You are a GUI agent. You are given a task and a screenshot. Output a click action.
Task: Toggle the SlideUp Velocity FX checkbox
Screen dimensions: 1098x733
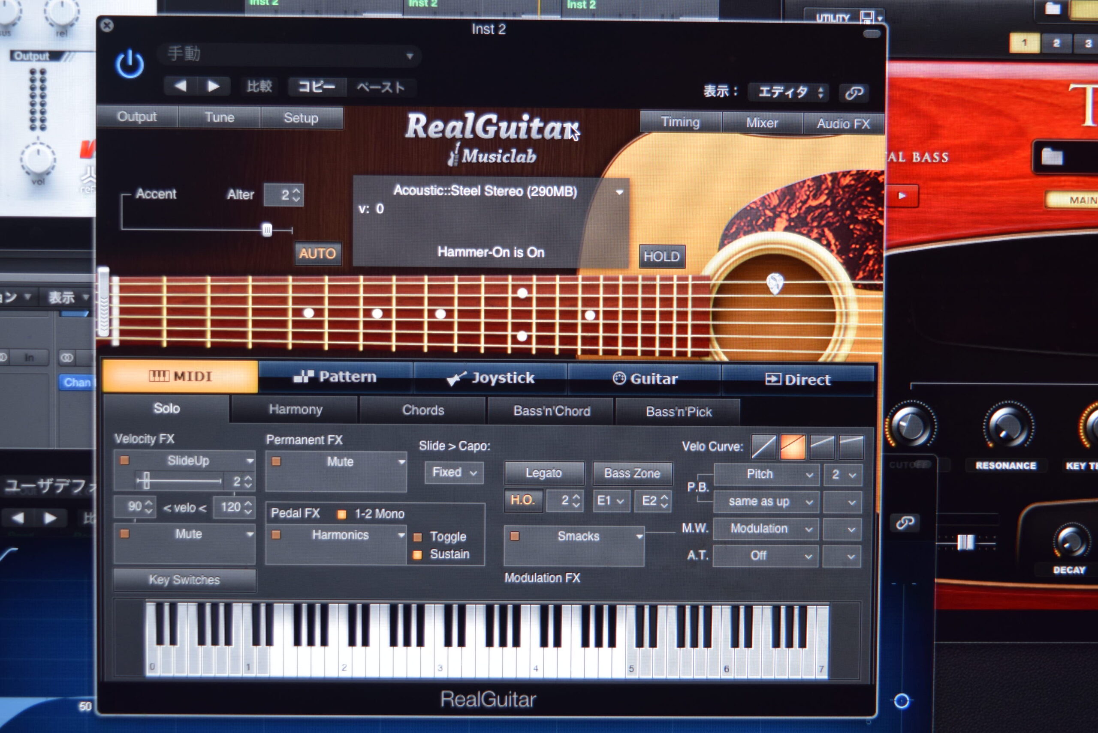(x=124, y=461)
